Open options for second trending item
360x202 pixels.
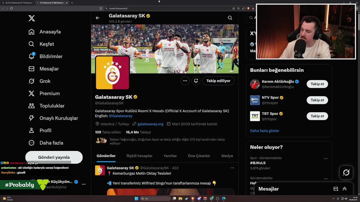(x=326, y=179)
